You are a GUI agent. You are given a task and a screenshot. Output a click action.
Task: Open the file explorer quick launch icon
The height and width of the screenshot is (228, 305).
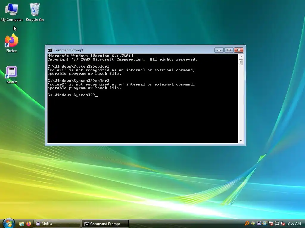coord(21,224)
